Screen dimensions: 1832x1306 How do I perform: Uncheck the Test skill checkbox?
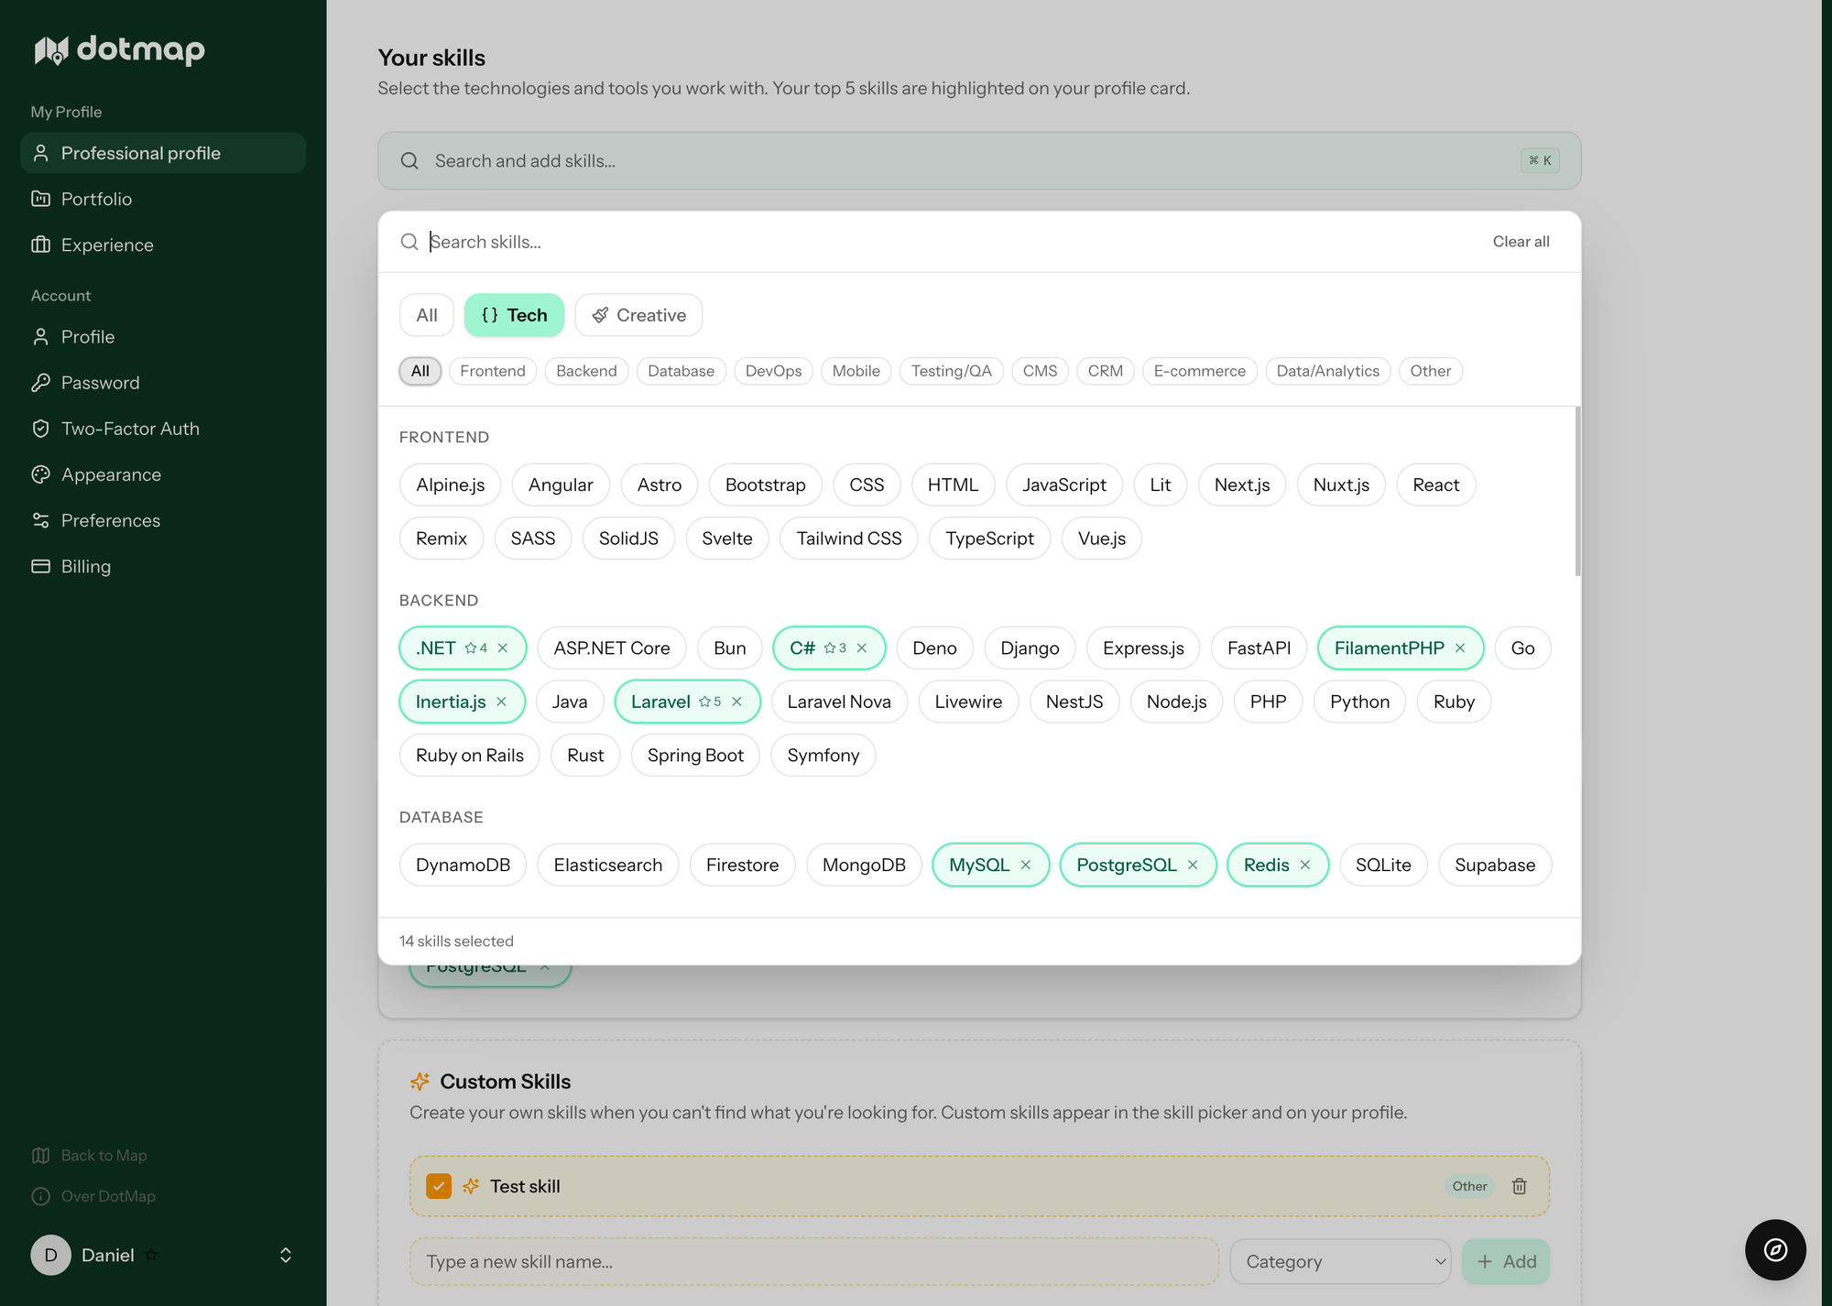click(439, 1186)
